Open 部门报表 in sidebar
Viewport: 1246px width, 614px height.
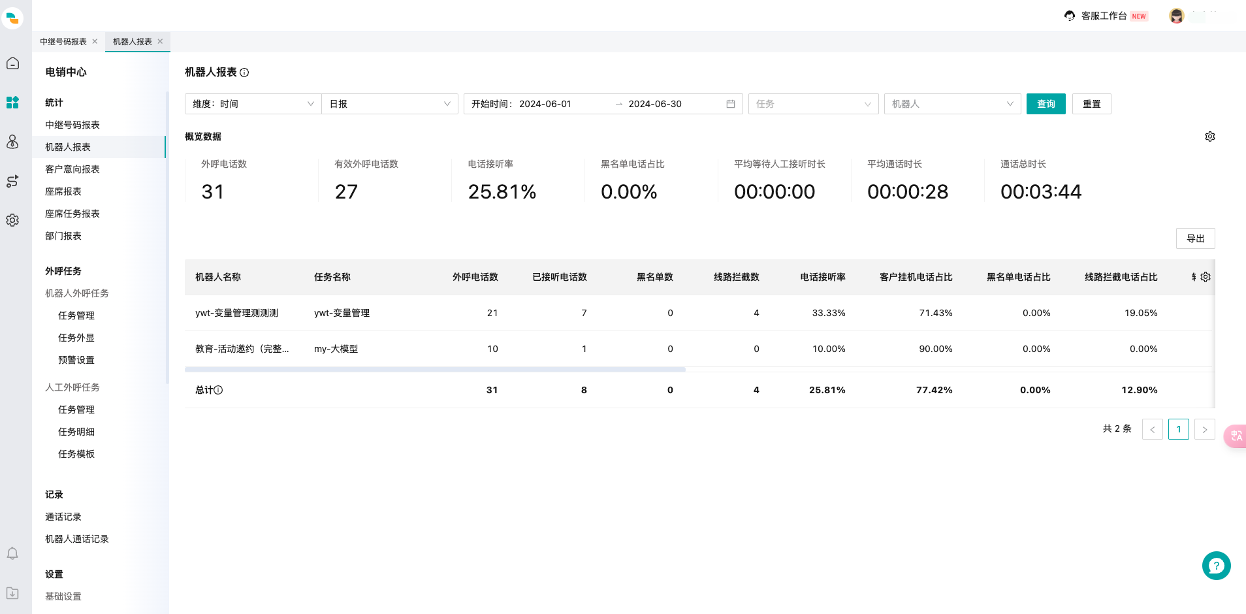point(63,236)
